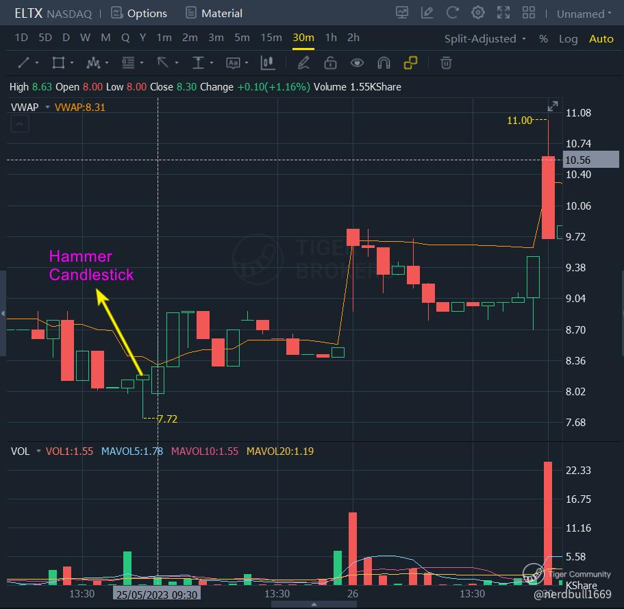Open the Unnamed layout dropdown

tap(584, 14)
